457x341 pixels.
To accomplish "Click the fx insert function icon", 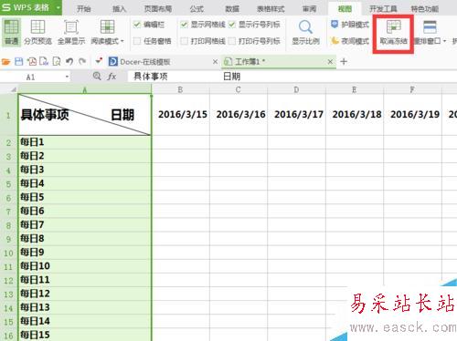I will click(112, 77).
